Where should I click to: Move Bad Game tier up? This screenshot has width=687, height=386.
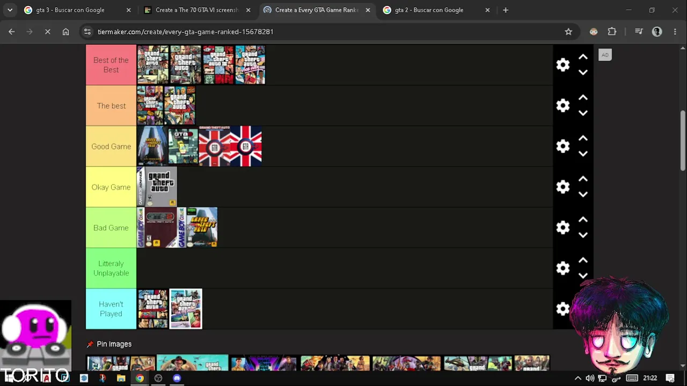[583, 220]
